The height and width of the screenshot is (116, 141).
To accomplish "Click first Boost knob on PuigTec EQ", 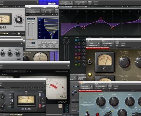I will [101, 102].
